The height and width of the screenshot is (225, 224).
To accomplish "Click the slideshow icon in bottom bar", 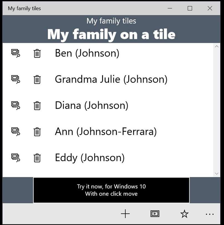I will 155,214.
